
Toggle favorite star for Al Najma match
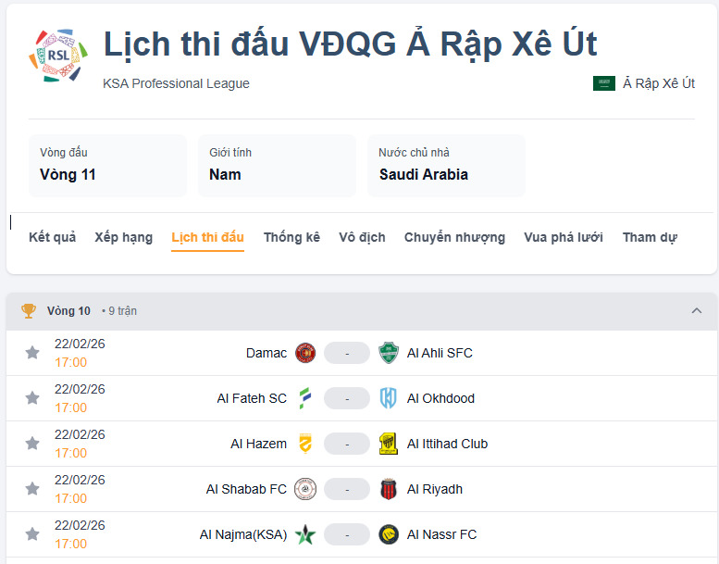tap(32, 534)
